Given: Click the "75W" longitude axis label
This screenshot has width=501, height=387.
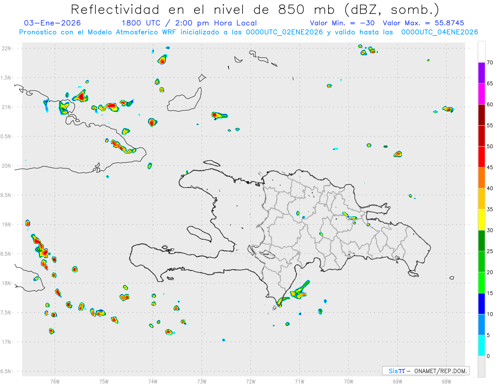Looking at the screenshot, I should tap(104, 382).
